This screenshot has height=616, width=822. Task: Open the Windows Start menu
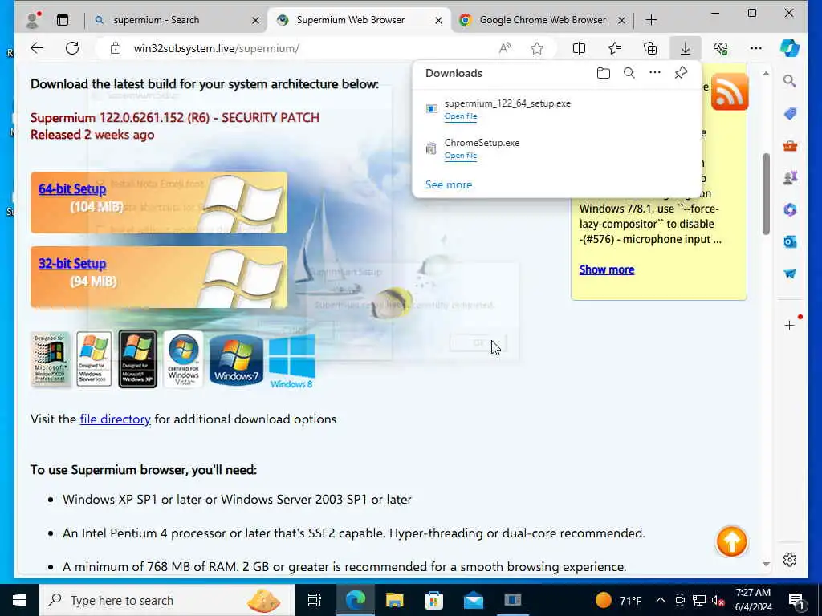point(19,600)
